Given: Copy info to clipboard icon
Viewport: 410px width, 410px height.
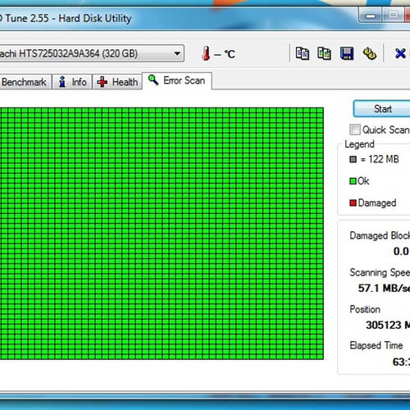Looking at the screenshot, I should tap(303, 53).
